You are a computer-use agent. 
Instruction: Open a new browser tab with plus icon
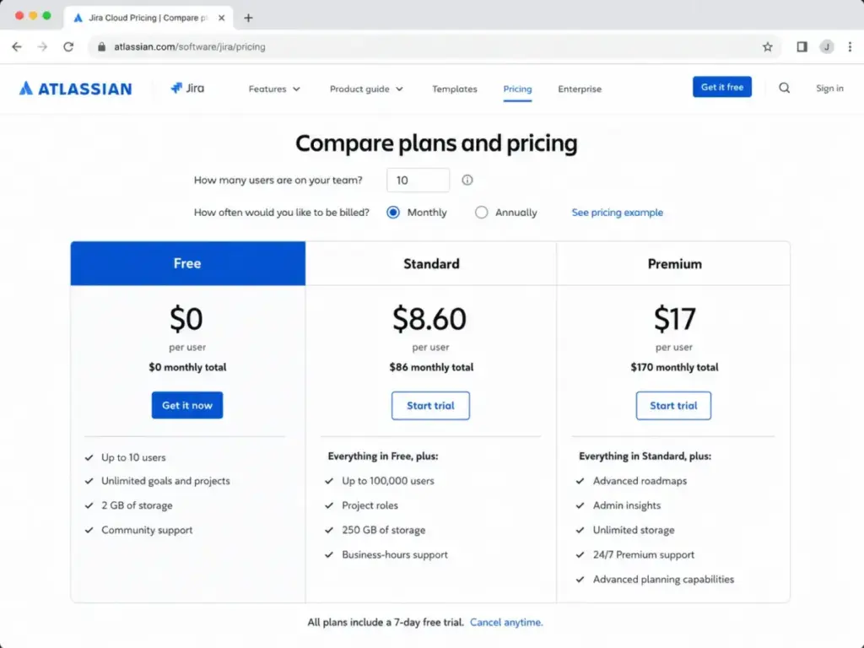[249, 18]
